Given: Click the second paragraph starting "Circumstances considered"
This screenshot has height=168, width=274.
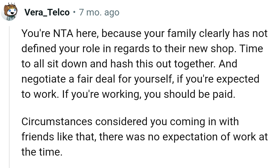Looking at the screenshot, I should [x=142, y=137].
